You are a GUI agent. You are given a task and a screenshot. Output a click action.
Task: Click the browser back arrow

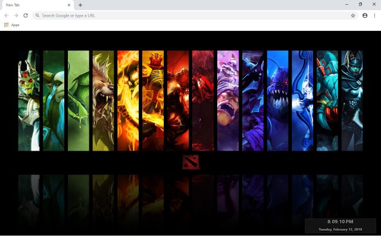[x=7, y=15]
